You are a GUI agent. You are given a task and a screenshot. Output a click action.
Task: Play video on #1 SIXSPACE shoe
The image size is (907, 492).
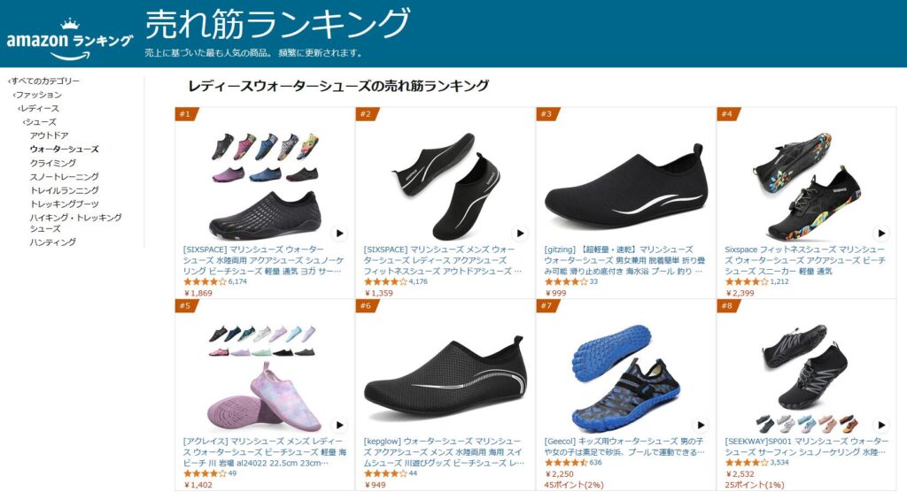[x=339, y=233]
